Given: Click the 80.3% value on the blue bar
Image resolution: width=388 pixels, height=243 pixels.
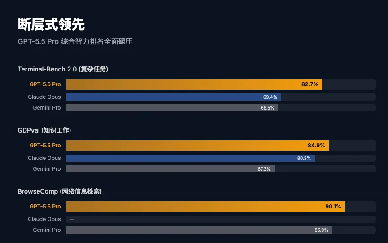Looking at the screenshot, I should tap(304, 158).
